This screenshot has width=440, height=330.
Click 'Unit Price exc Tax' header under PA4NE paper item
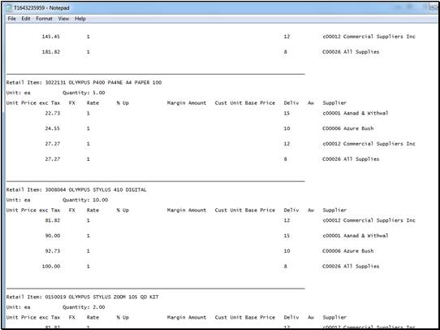(33, 103)
